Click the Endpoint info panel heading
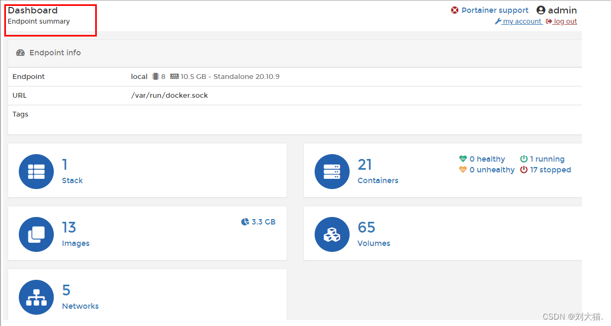 pyautogui.click(x=55, y=53)
